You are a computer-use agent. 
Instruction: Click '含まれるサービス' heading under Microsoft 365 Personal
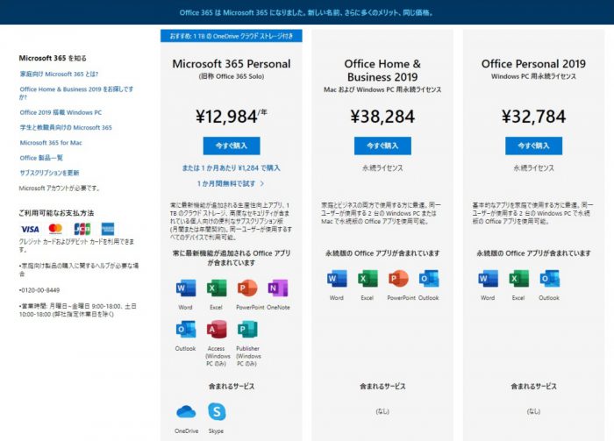[x=232, y=387]
